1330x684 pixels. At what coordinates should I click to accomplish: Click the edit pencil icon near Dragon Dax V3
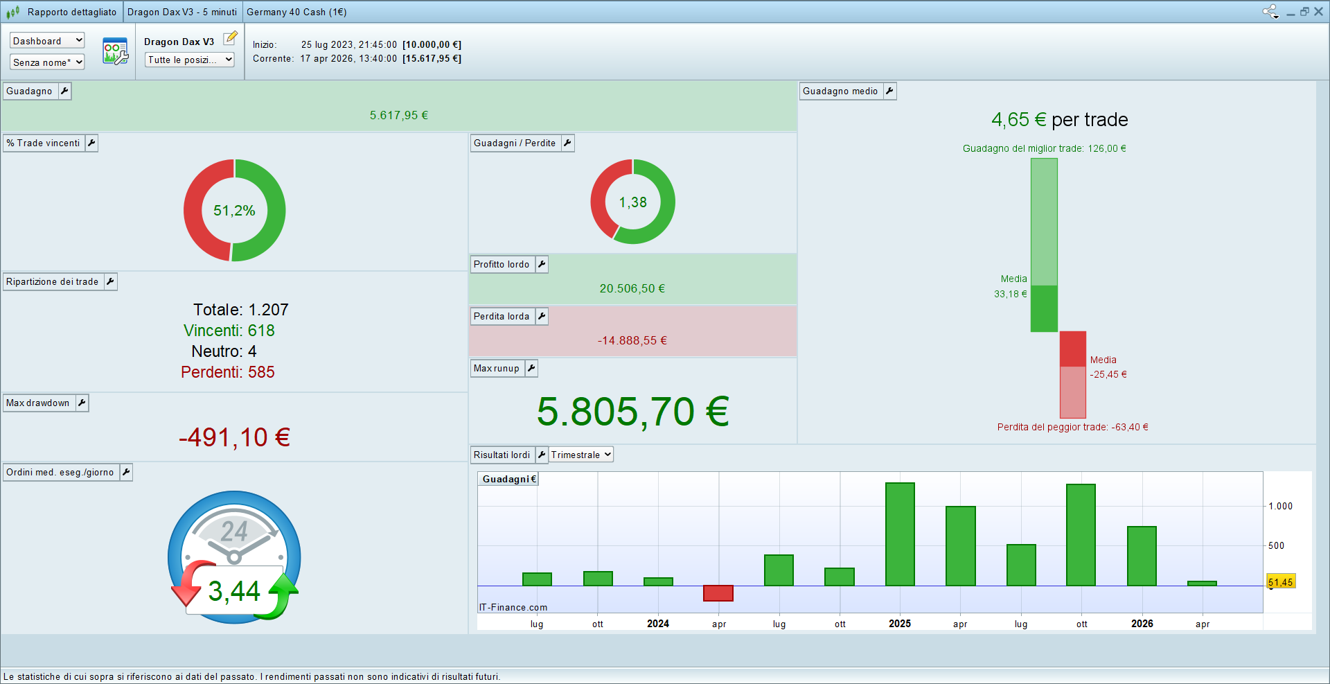(x=231, y=38)
